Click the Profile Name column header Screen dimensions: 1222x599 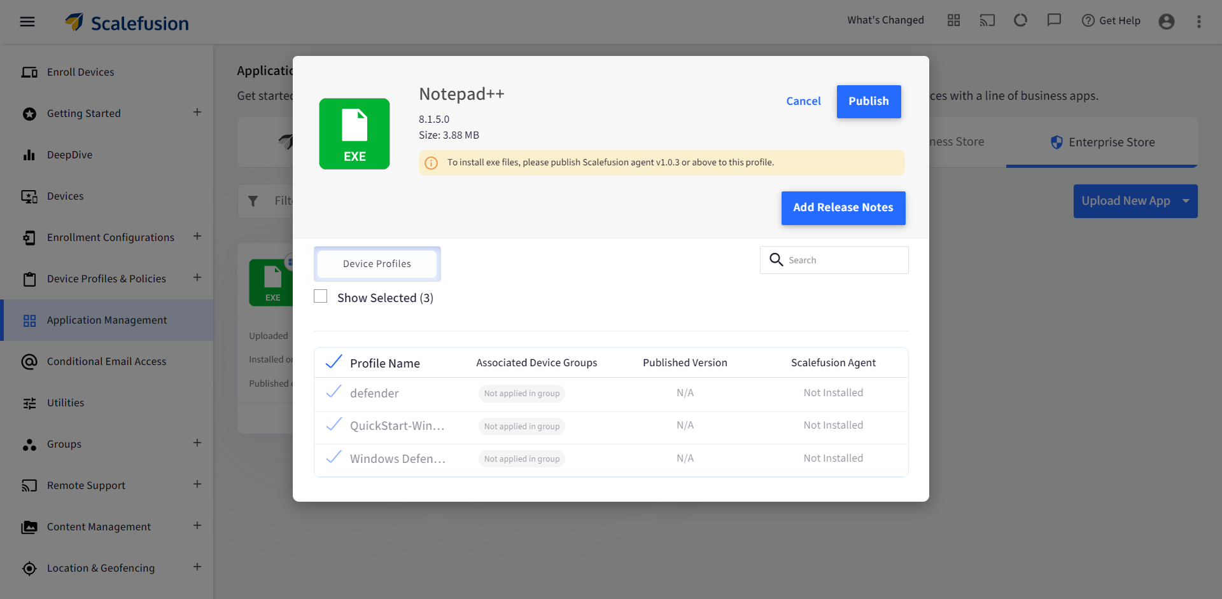coord(385,364)
